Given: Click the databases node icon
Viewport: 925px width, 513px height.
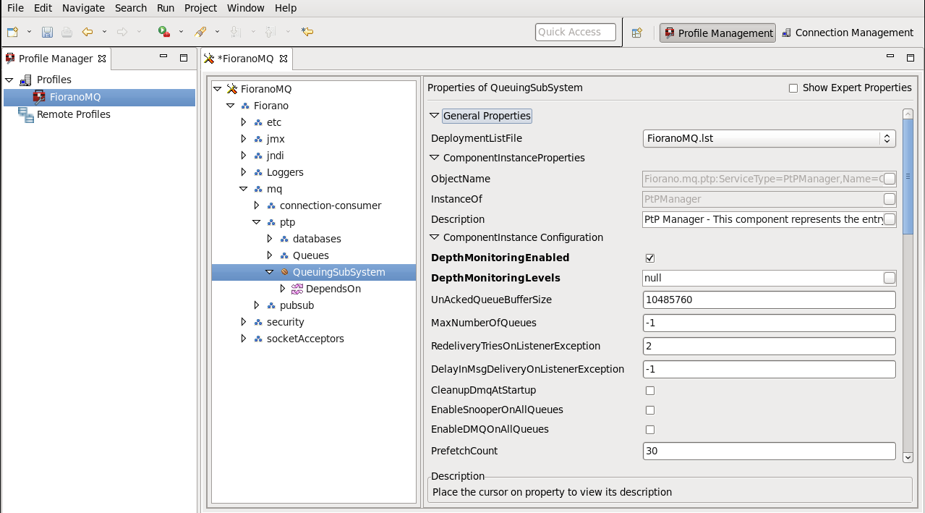Looking at the screenshot, I should click(284, 239).
